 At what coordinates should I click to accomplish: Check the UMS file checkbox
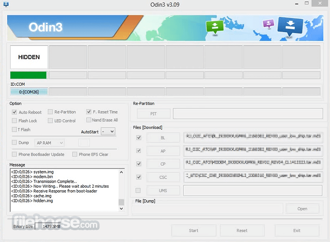click(x=138, y=190)
